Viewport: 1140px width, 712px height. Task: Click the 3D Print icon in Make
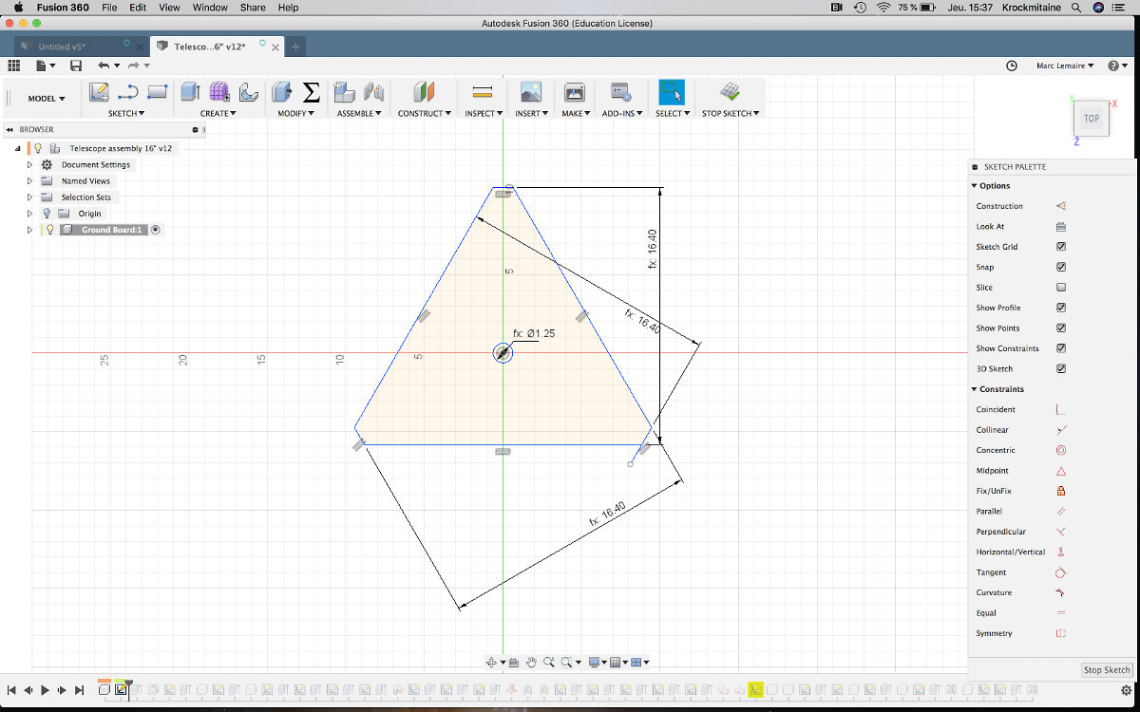click(574, 92)
